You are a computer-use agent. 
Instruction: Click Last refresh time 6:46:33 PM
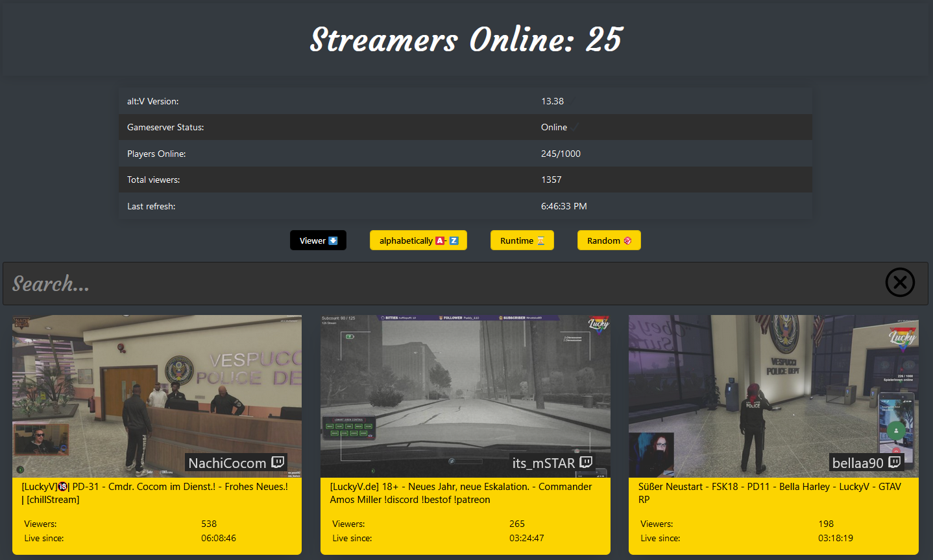click(x=564, y=206)
